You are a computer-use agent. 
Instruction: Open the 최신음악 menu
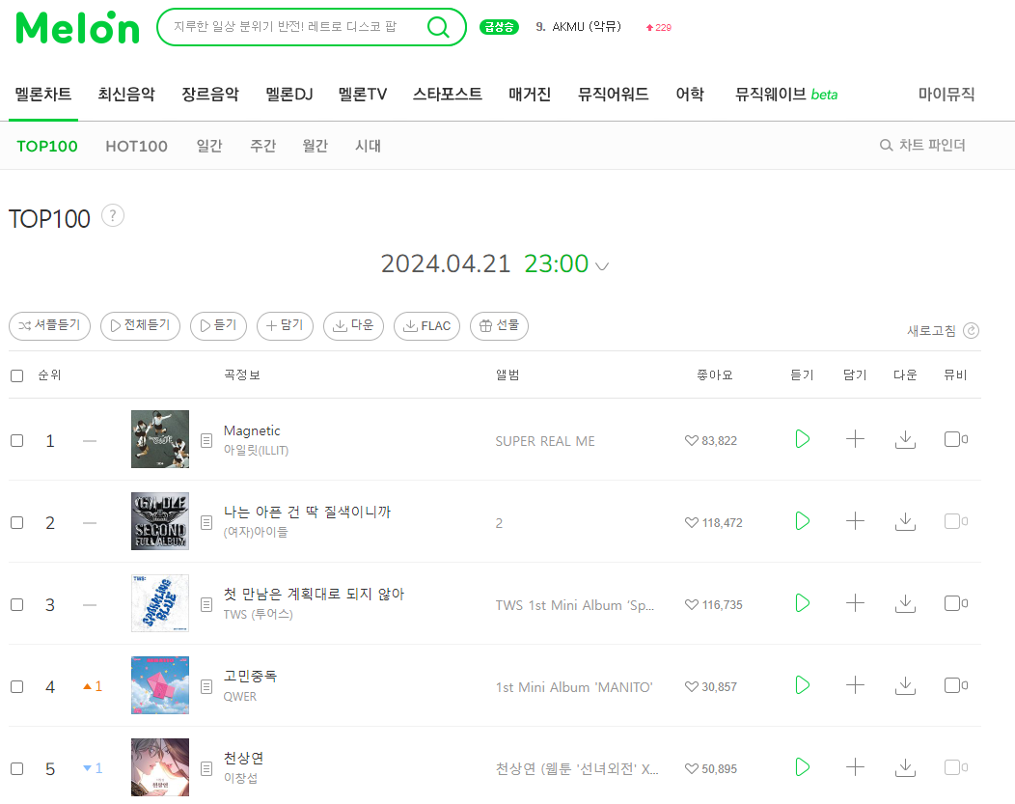coord(126,95)
